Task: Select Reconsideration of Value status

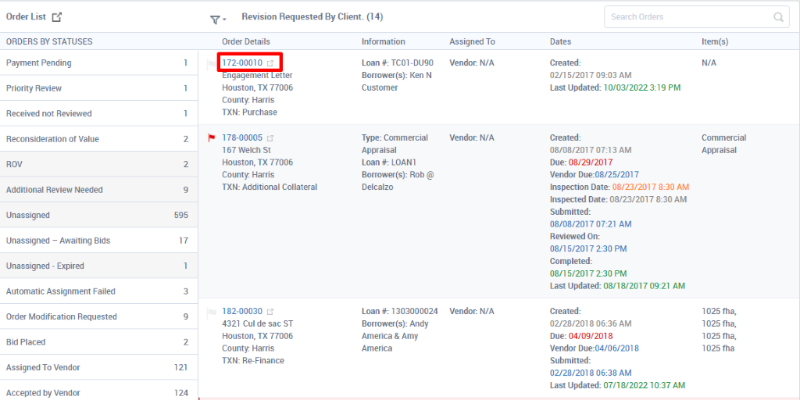Action: tap(98, 139)
